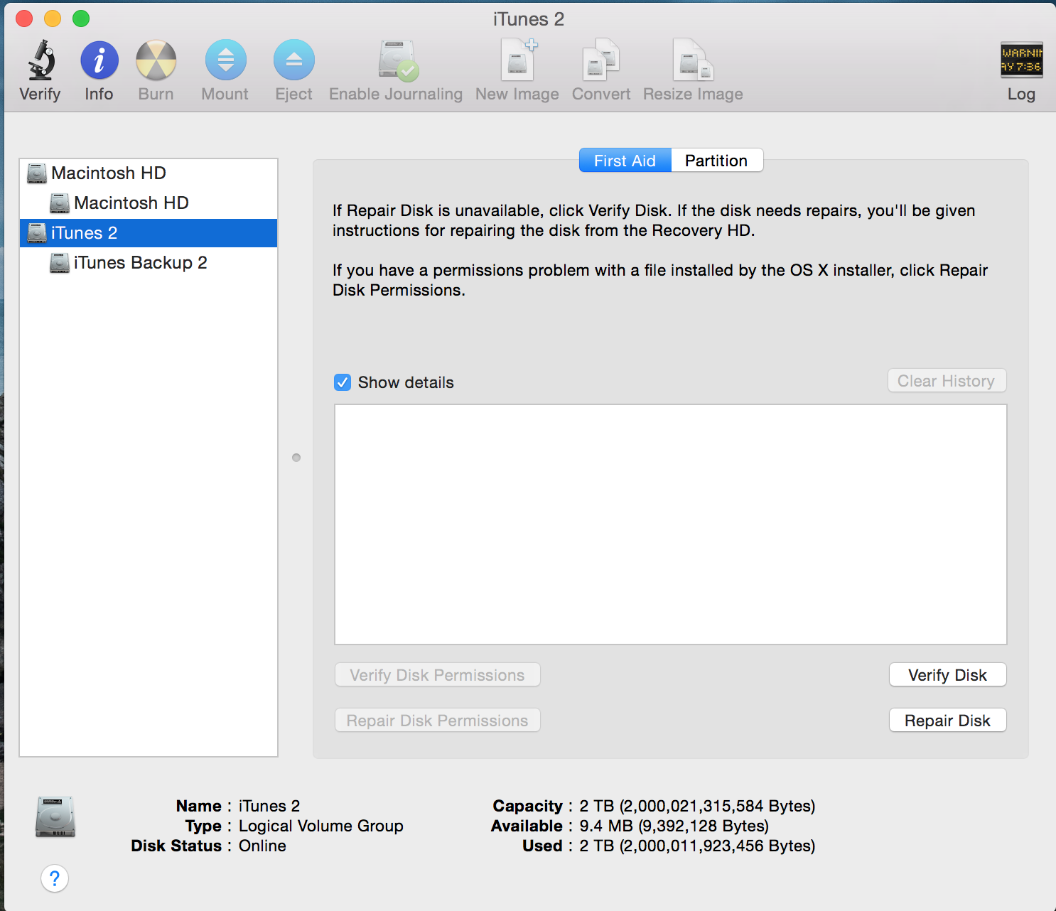
Task: Switch to the First Aid tab
Action: pos(625,161)
